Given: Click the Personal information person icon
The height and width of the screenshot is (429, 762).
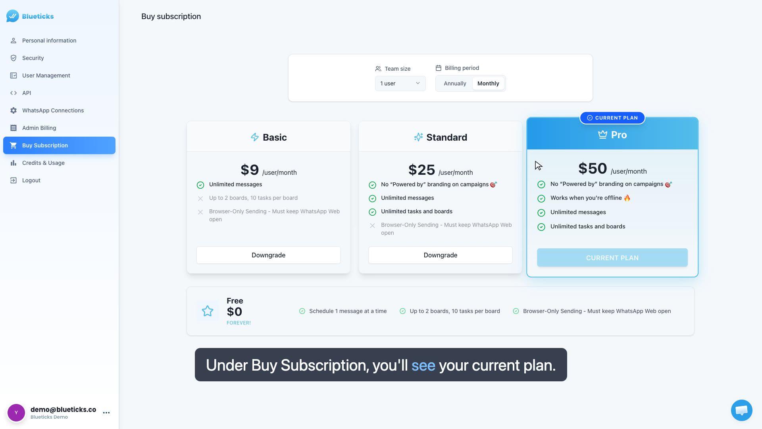Looking at the screenshot, I should (13, 41).
